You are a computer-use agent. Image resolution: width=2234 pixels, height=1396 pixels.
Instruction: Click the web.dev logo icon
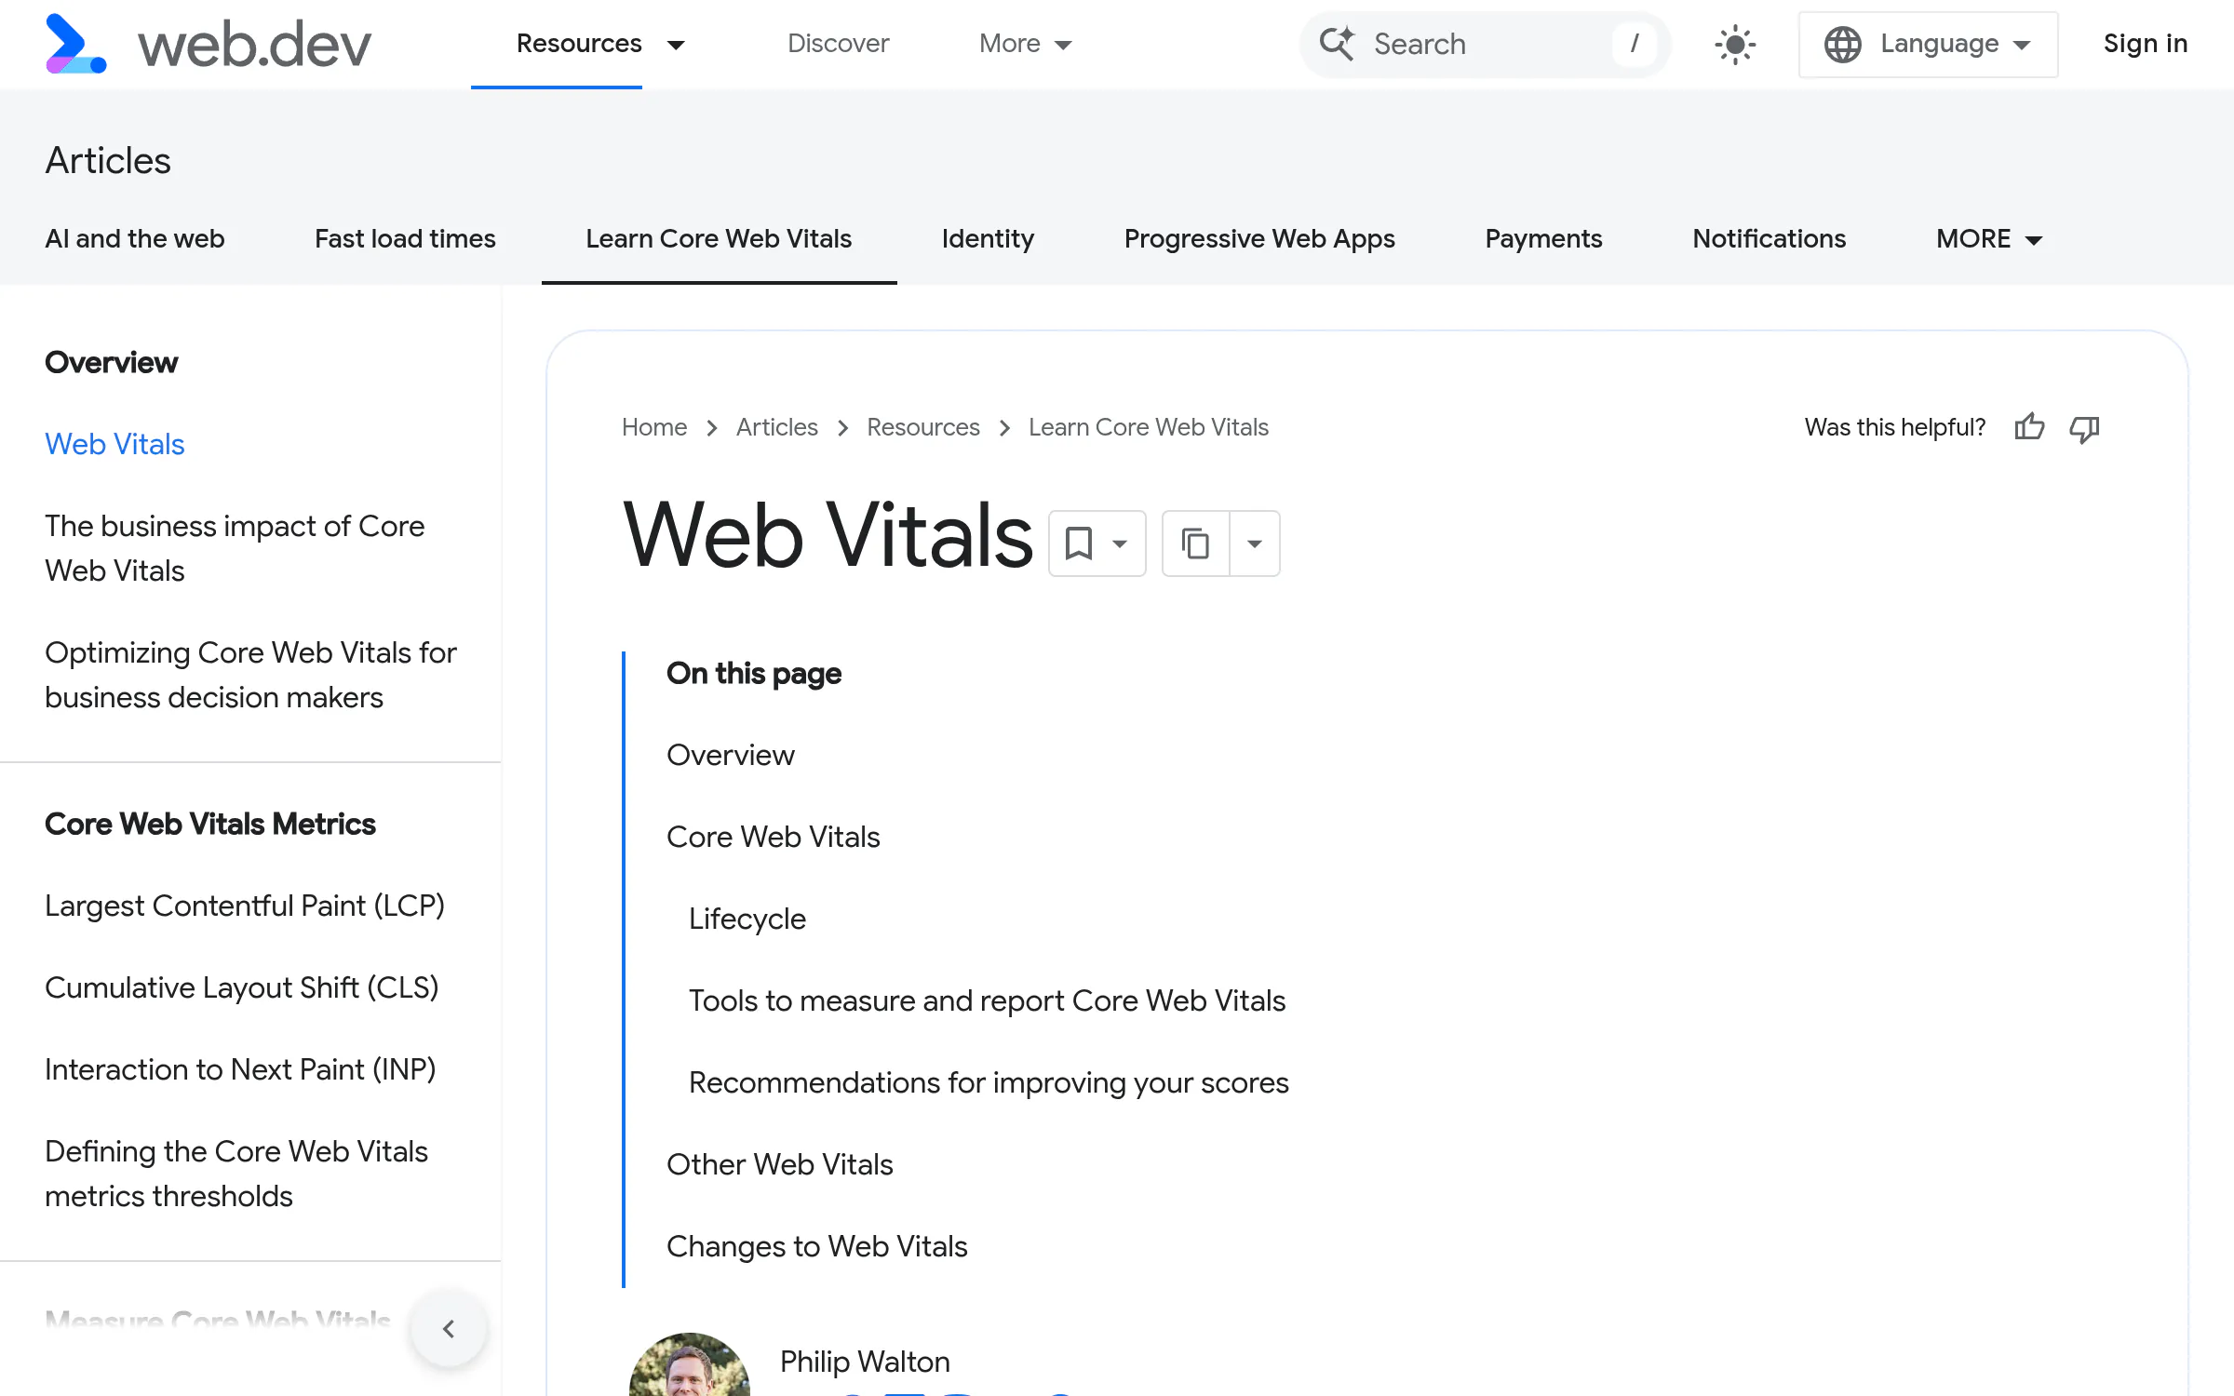click(75, 44)
